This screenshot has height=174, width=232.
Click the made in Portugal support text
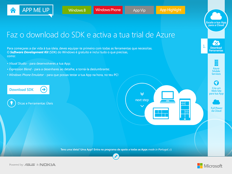pos(116,149)
